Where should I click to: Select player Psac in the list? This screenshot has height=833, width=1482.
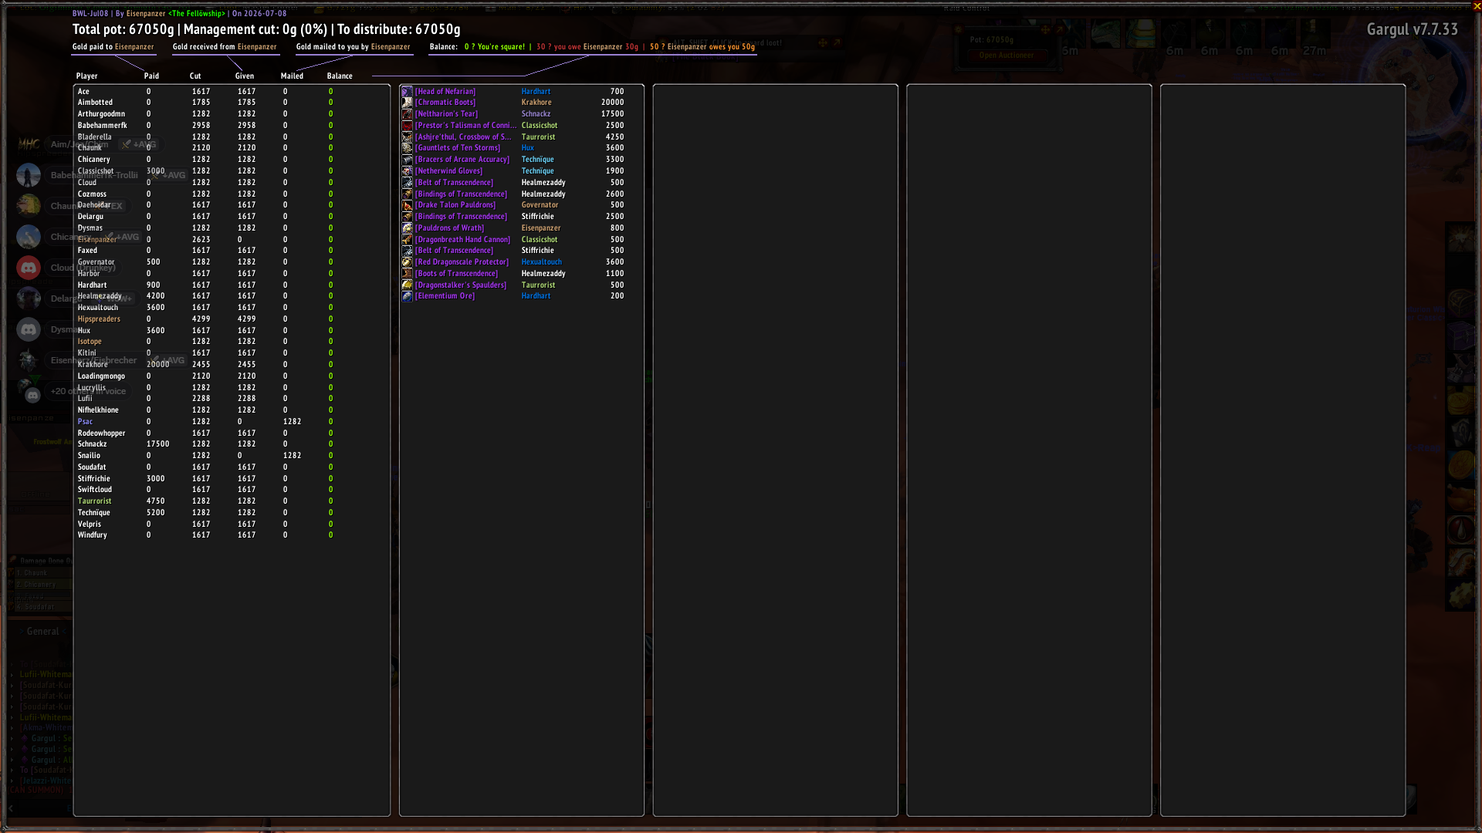tap(85, 422)
